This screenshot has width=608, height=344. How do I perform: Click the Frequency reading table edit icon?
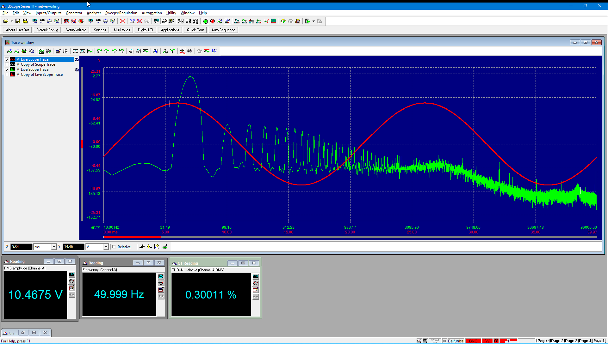coord(161,290)
